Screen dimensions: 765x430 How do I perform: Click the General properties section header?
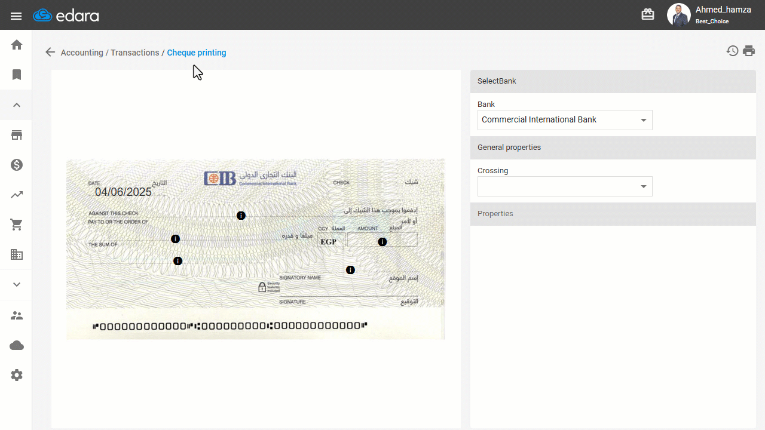(x=613, y=148)
